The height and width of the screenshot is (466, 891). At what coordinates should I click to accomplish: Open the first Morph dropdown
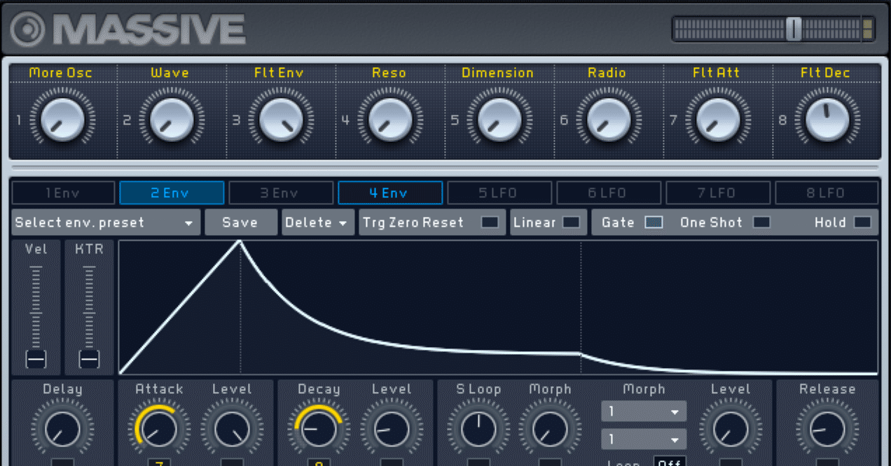644,411
